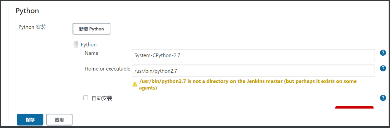Click the drag handle beside Python entry
390x128 pixels.
tap(76, 45)
